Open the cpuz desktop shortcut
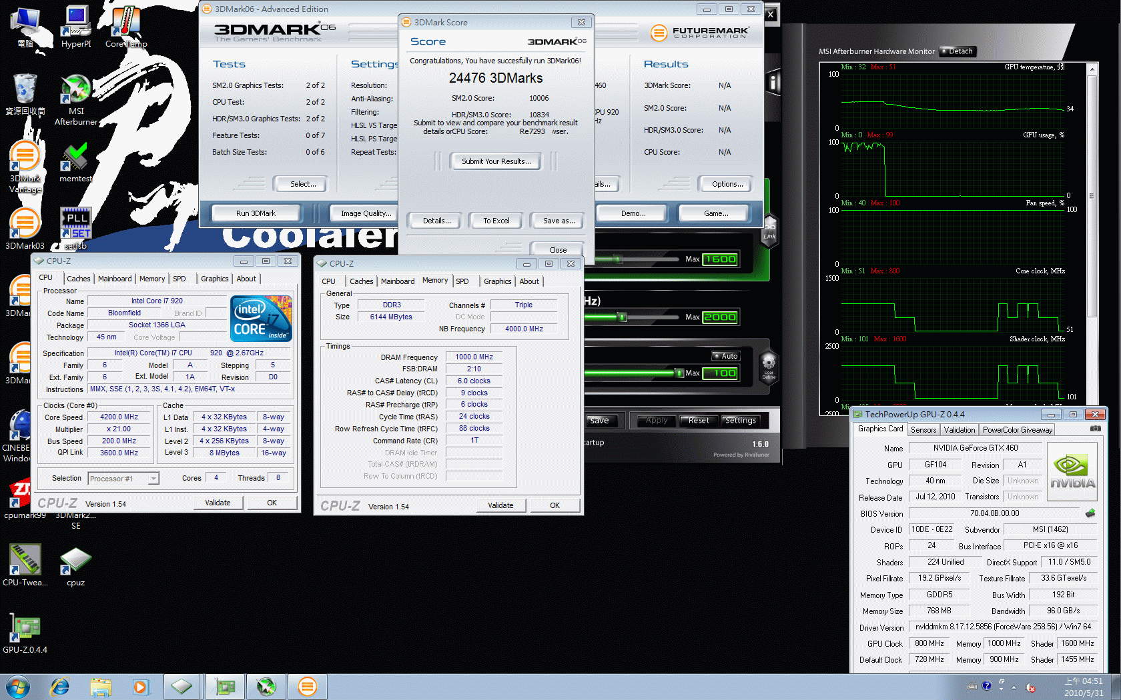Viewport: 1121px width, 700px height. [x=75, y=566]
